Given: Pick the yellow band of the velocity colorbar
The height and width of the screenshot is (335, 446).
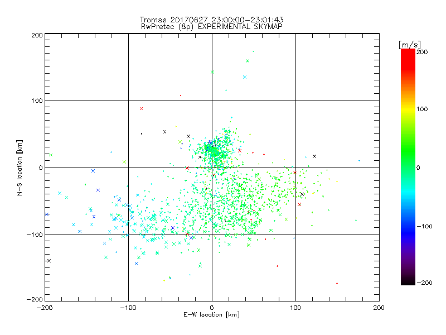Looking at the screenshot, I should (x=408, y=109).
